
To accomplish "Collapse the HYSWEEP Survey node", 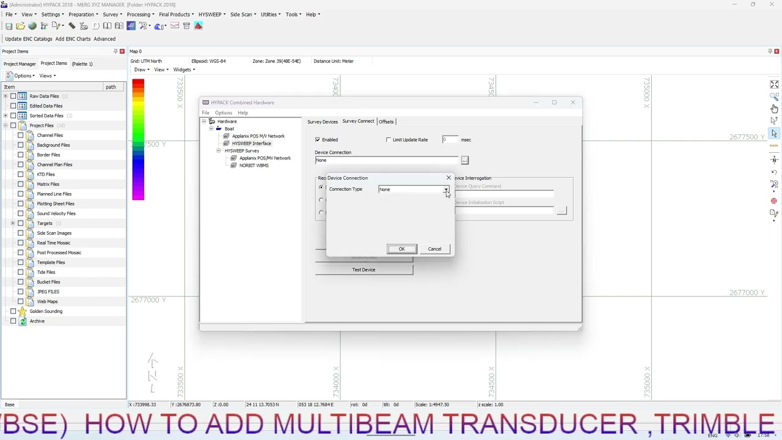I will coord(219,151).
